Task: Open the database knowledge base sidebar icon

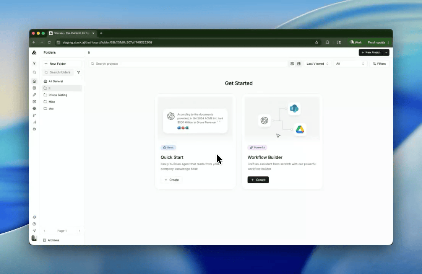Action: pyautogui.click(x=34, y=88)
